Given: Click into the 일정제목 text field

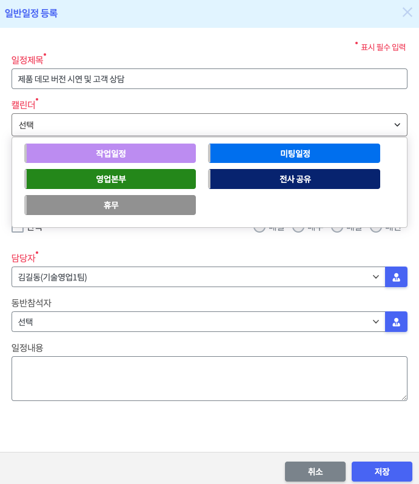Looking at the screenshot, I should pyautogui.click(x=209, y=79).
